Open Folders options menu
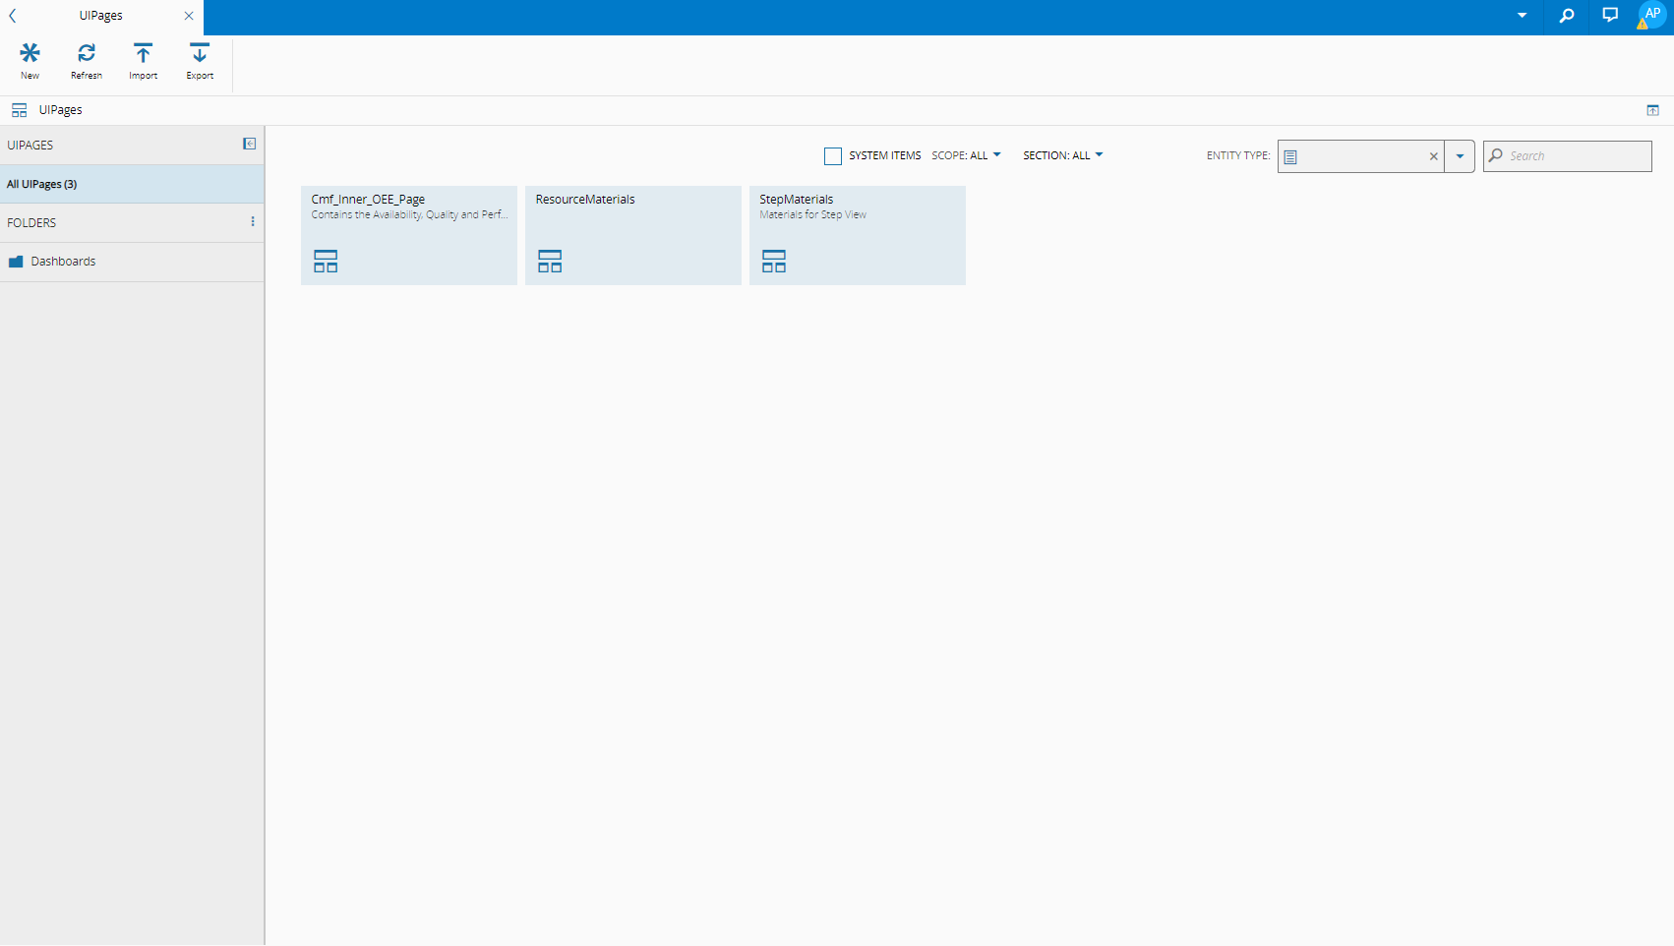This screenshot has width=1674, height=946. [x=253, y=222]
